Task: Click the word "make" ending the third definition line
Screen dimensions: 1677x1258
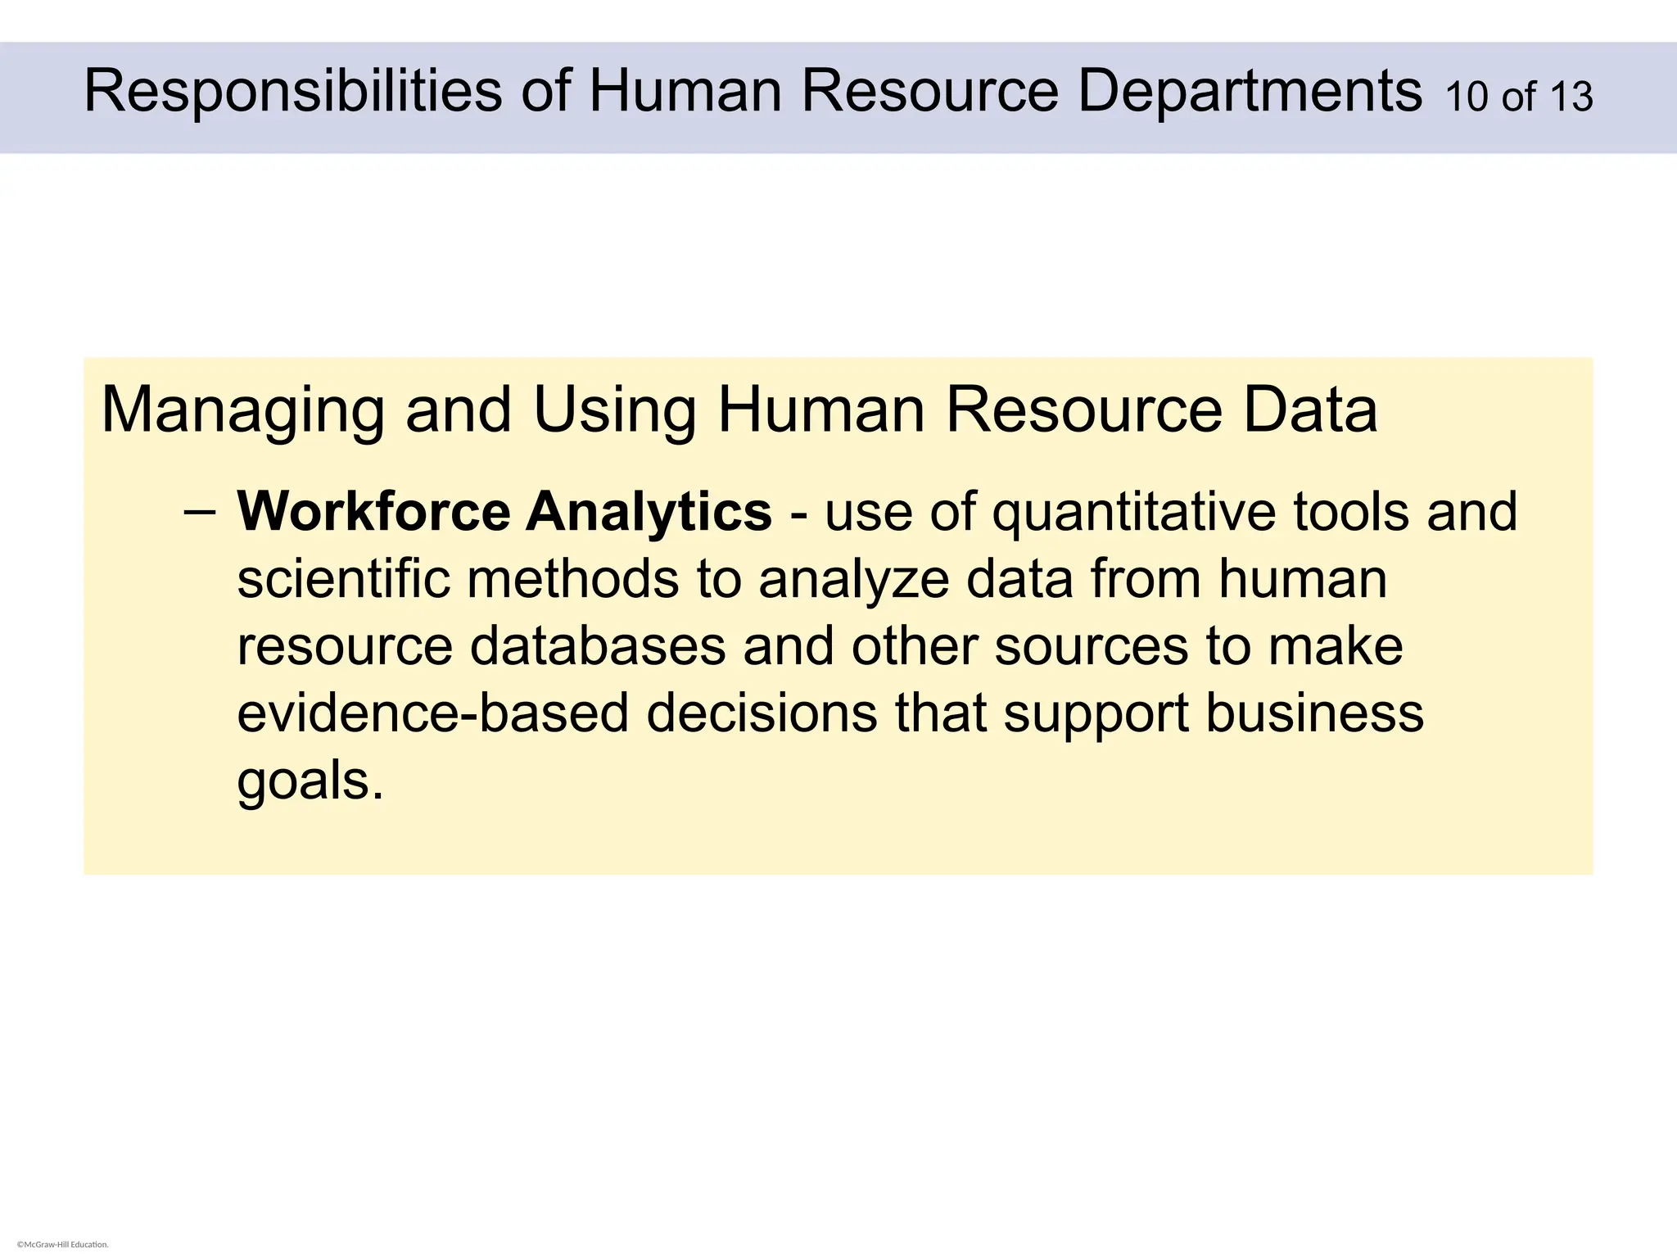Action: [1336, 645]
